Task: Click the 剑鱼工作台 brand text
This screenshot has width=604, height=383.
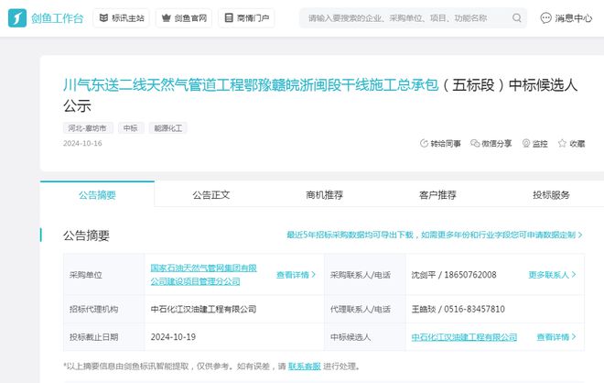Action: pos(57,18)
